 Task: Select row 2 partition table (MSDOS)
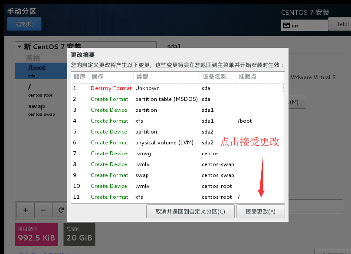point(178,99)
